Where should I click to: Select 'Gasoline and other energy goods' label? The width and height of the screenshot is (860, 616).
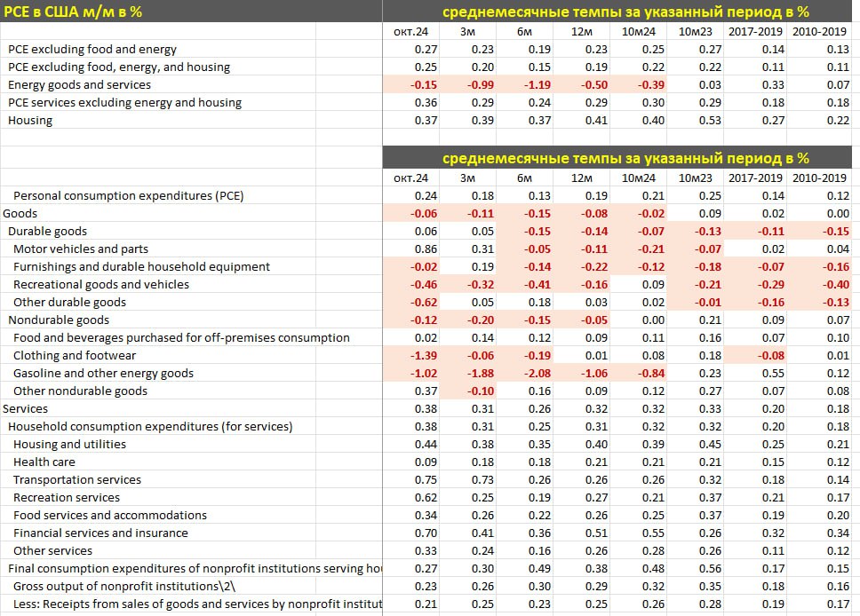click(x=103, y=374)
